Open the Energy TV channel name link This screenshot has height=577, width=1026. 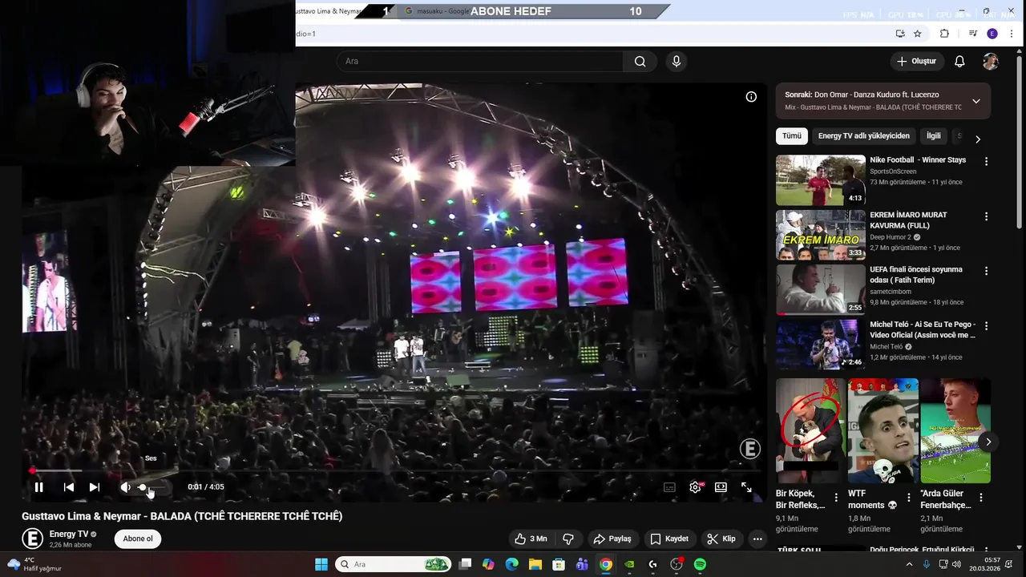tap(69, 534)
